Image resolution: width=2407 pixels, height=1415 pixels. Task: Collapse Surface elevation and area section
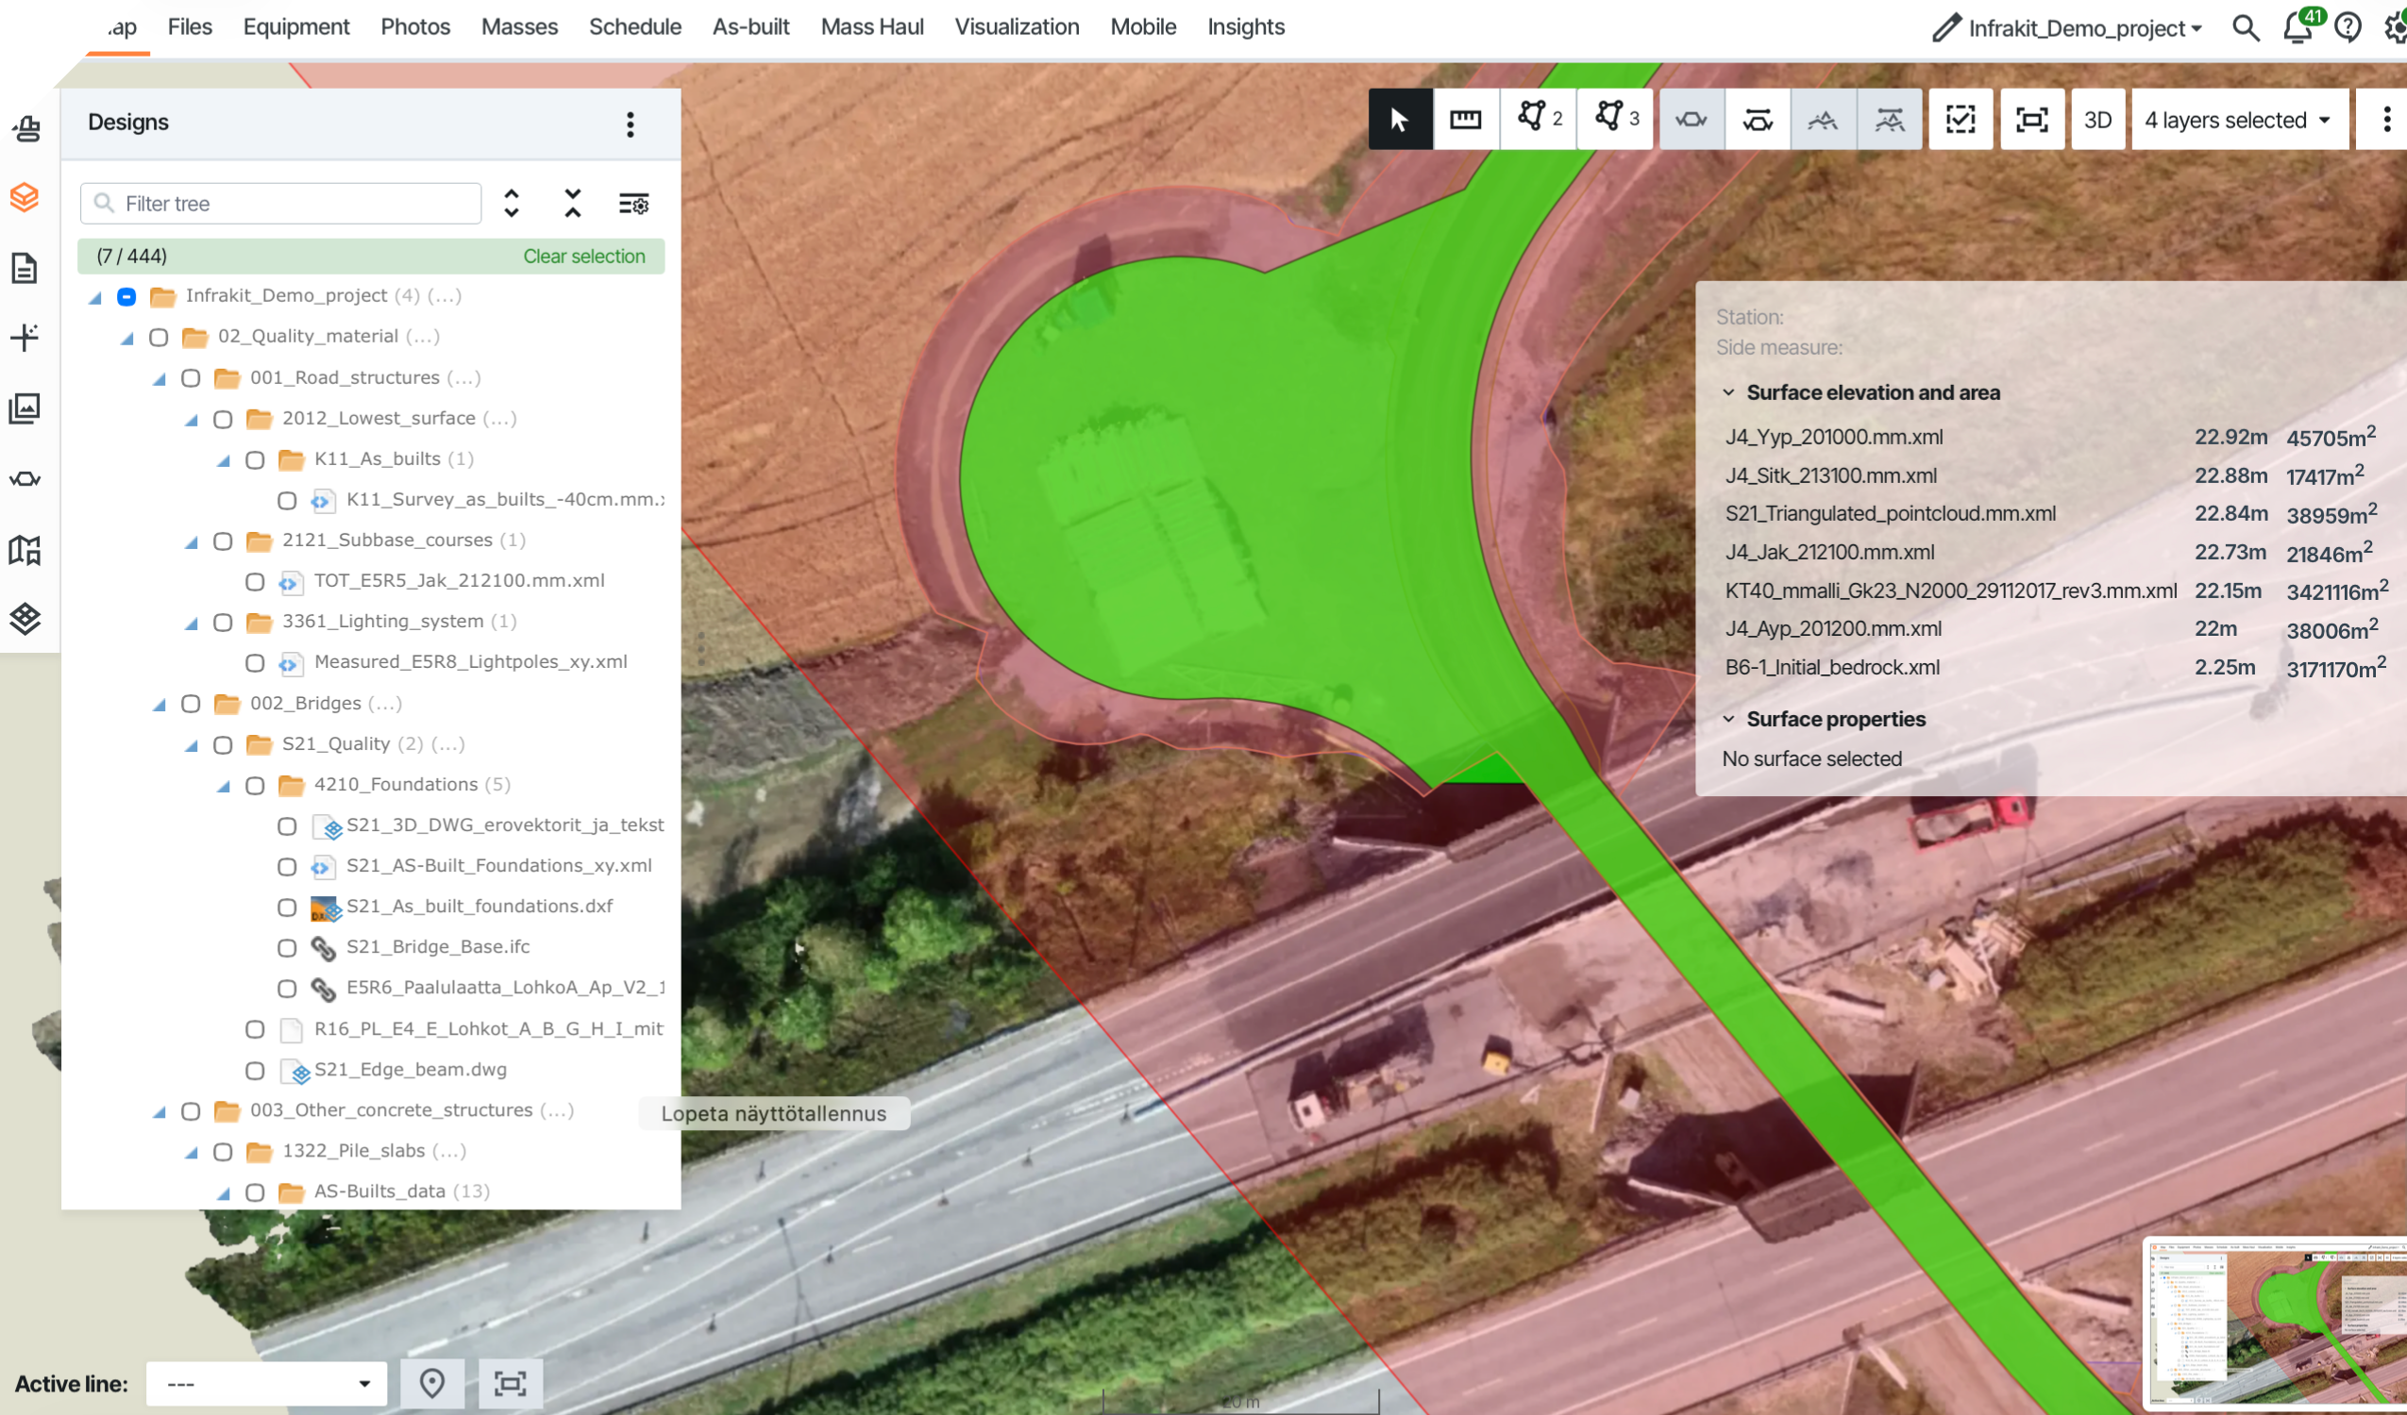1728,392
